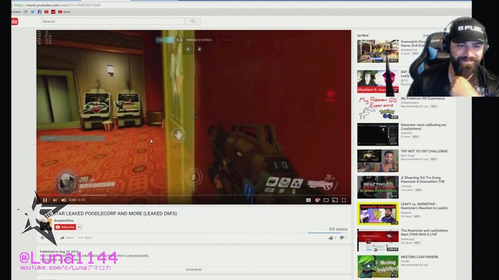Open 'LEAFY vs. KEEMSTAR' video link
The height and width of the screenshot is (280, 499).
click(424, 206)
